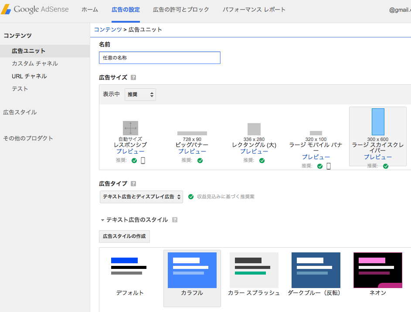Select the 728 x 90 ビッグバナー thumbnail
The width and height of the screenshot is (411, 312).
tap(192, 133)
